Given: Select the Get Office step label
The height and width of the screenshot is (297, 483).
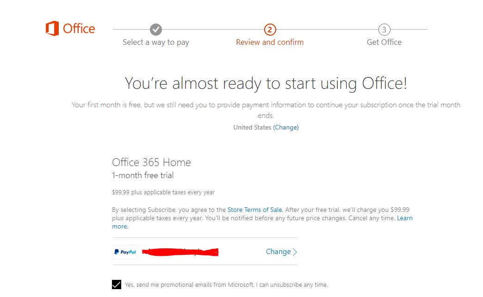Looking at the screenshot, I should point(384,42).
